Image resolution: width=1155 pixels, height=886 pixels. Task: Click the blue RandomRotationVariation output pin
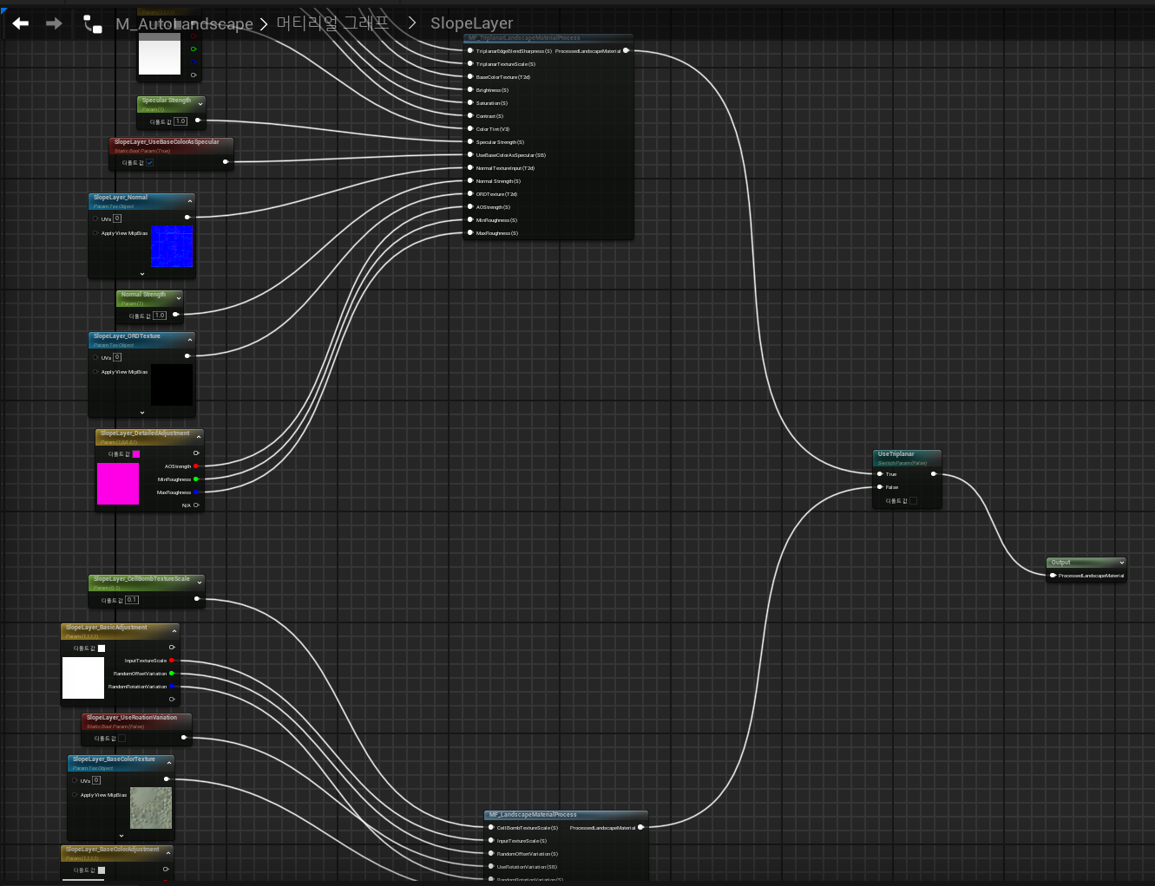[x=173, y=687]
